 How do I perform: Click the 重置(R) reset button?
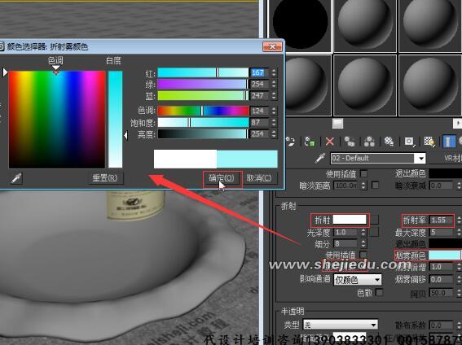click(105, 178)
